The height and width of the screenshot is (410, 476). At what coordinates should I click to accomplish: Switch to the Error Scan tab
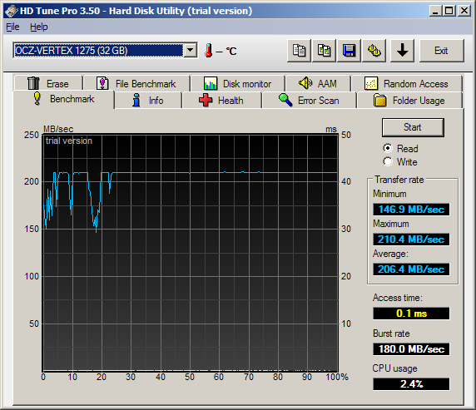click(309, 100)
